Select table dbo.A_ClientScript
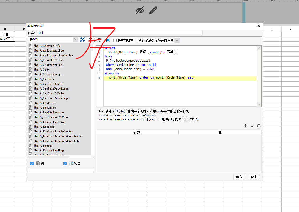299x212 pixels. click(x=48, y=74)
